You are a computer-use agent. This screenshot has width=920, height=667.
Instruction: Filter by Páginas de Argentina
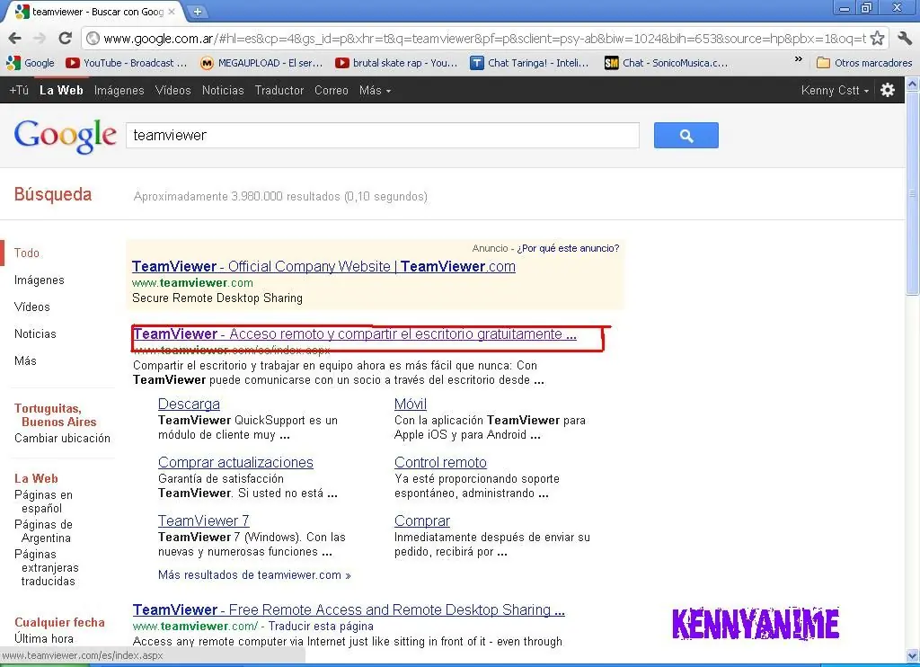[43, 530]
